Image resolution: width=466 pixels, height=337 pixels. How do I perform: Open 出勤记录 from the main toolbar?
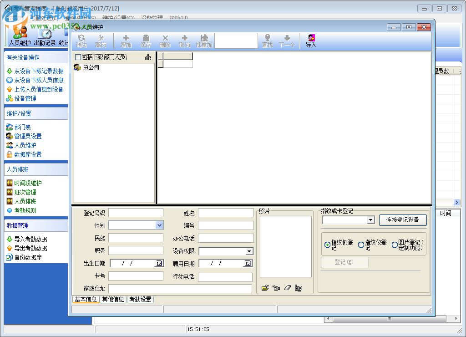(x=45, y=36)
